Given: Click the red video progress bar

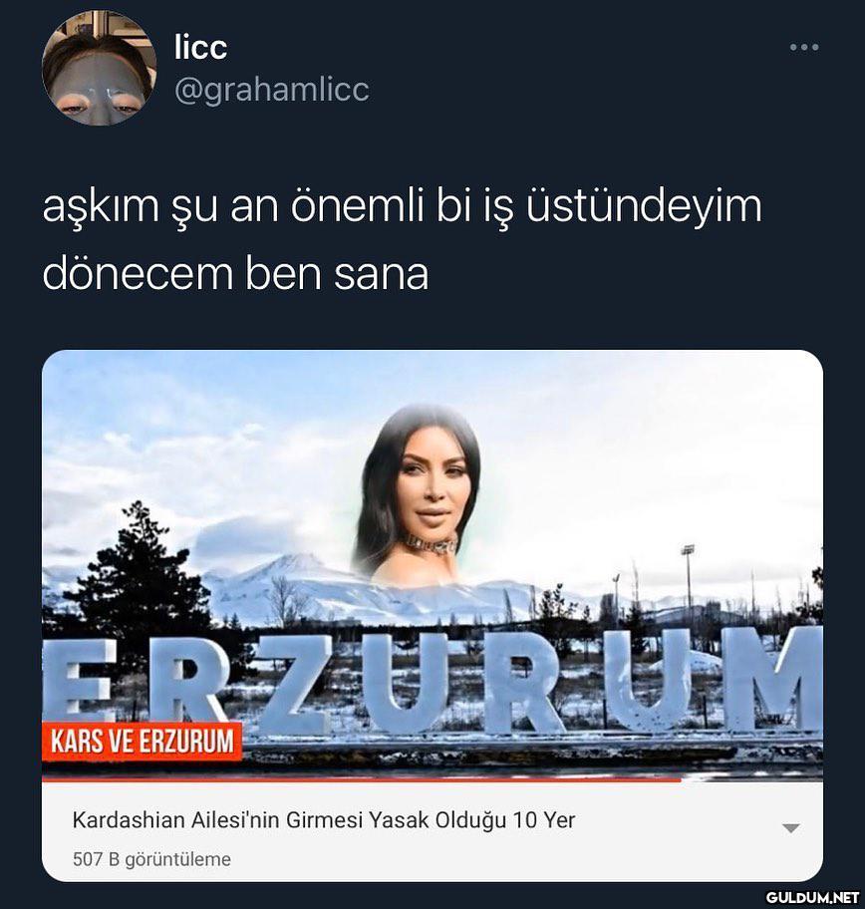Looking at the screenshot, I should coord(361,779).
